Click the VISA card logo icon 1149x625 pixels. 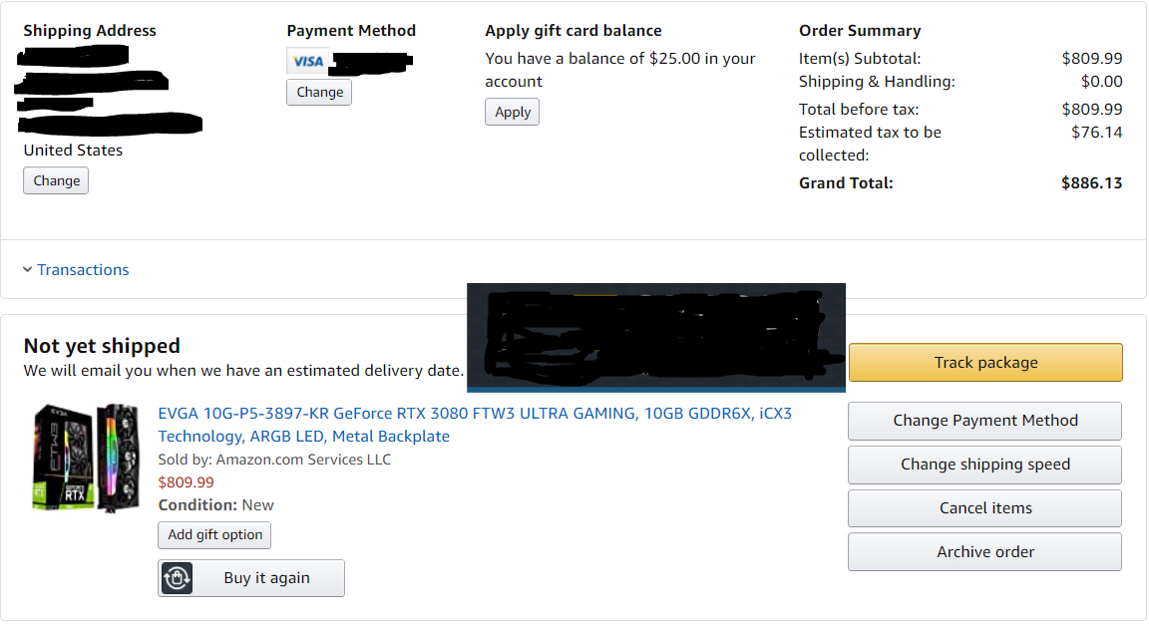click(308, 61)
